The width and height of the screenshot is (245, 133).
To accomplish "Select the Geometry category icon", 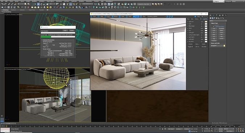I will click(x=211, y=18).
